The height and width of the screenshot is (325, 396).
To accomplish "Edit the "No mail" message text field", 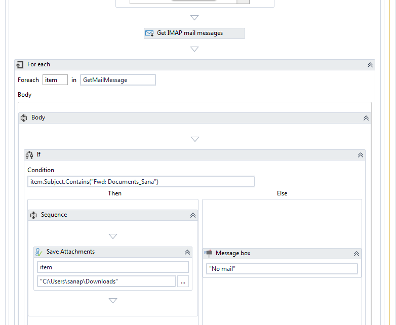I will (282, 269).
